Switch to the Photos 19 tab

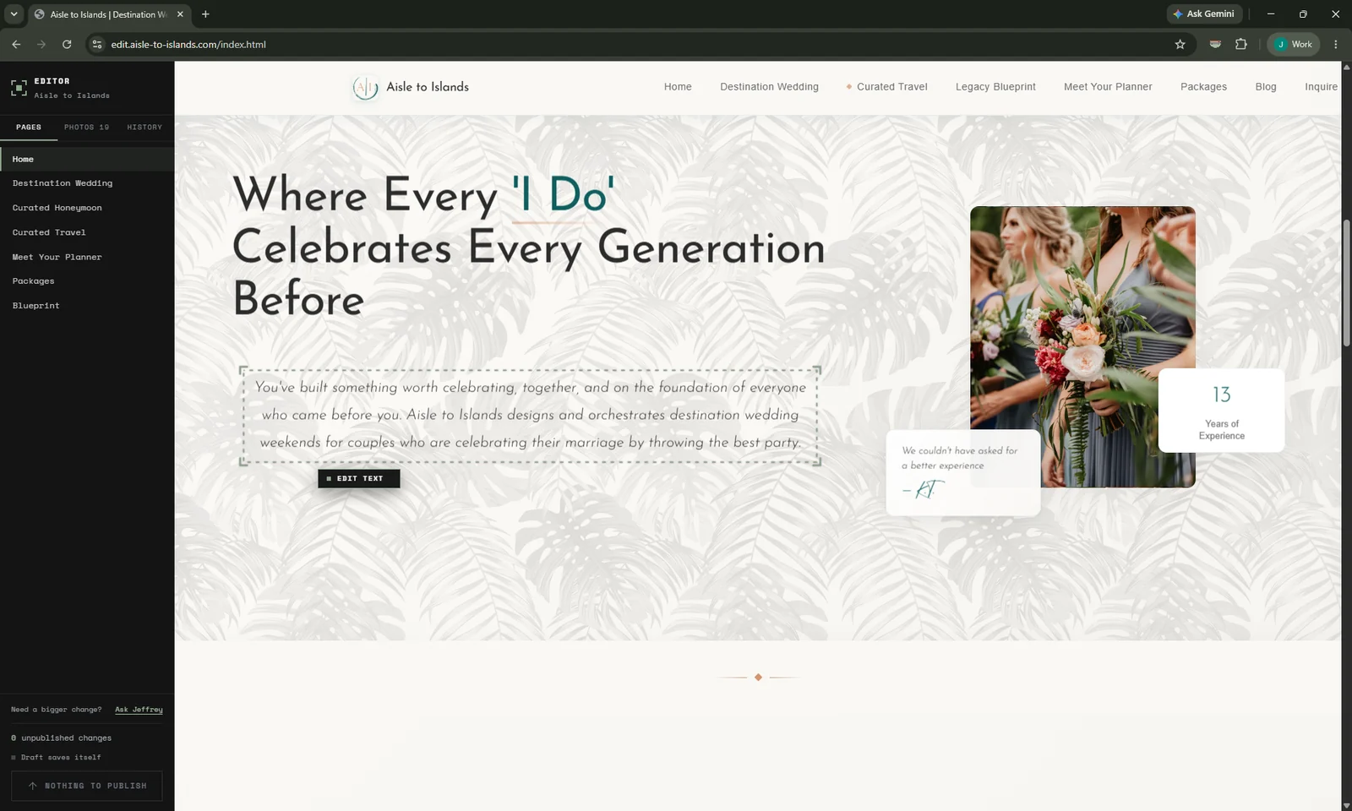click(86, 127)
